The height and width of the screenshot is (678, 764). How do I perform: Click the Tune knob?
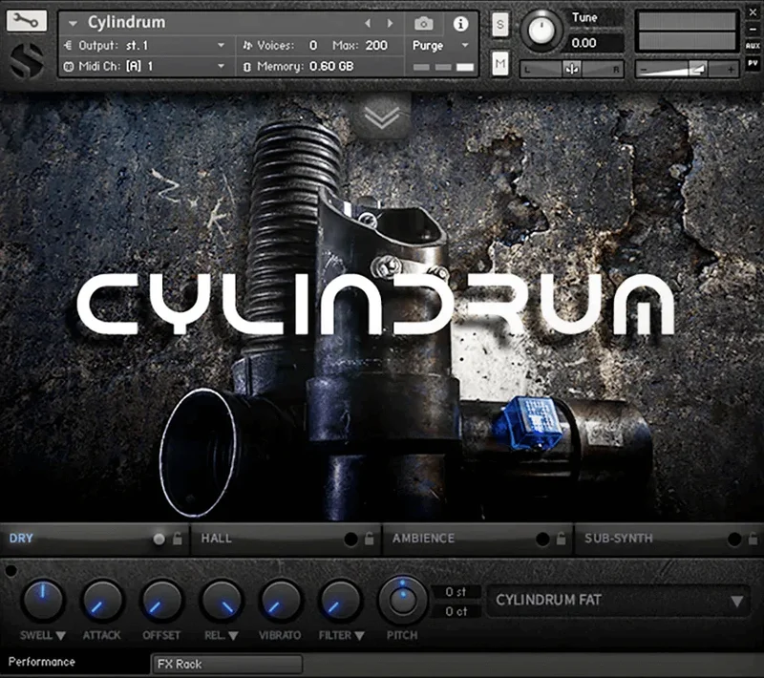point(541,31)
